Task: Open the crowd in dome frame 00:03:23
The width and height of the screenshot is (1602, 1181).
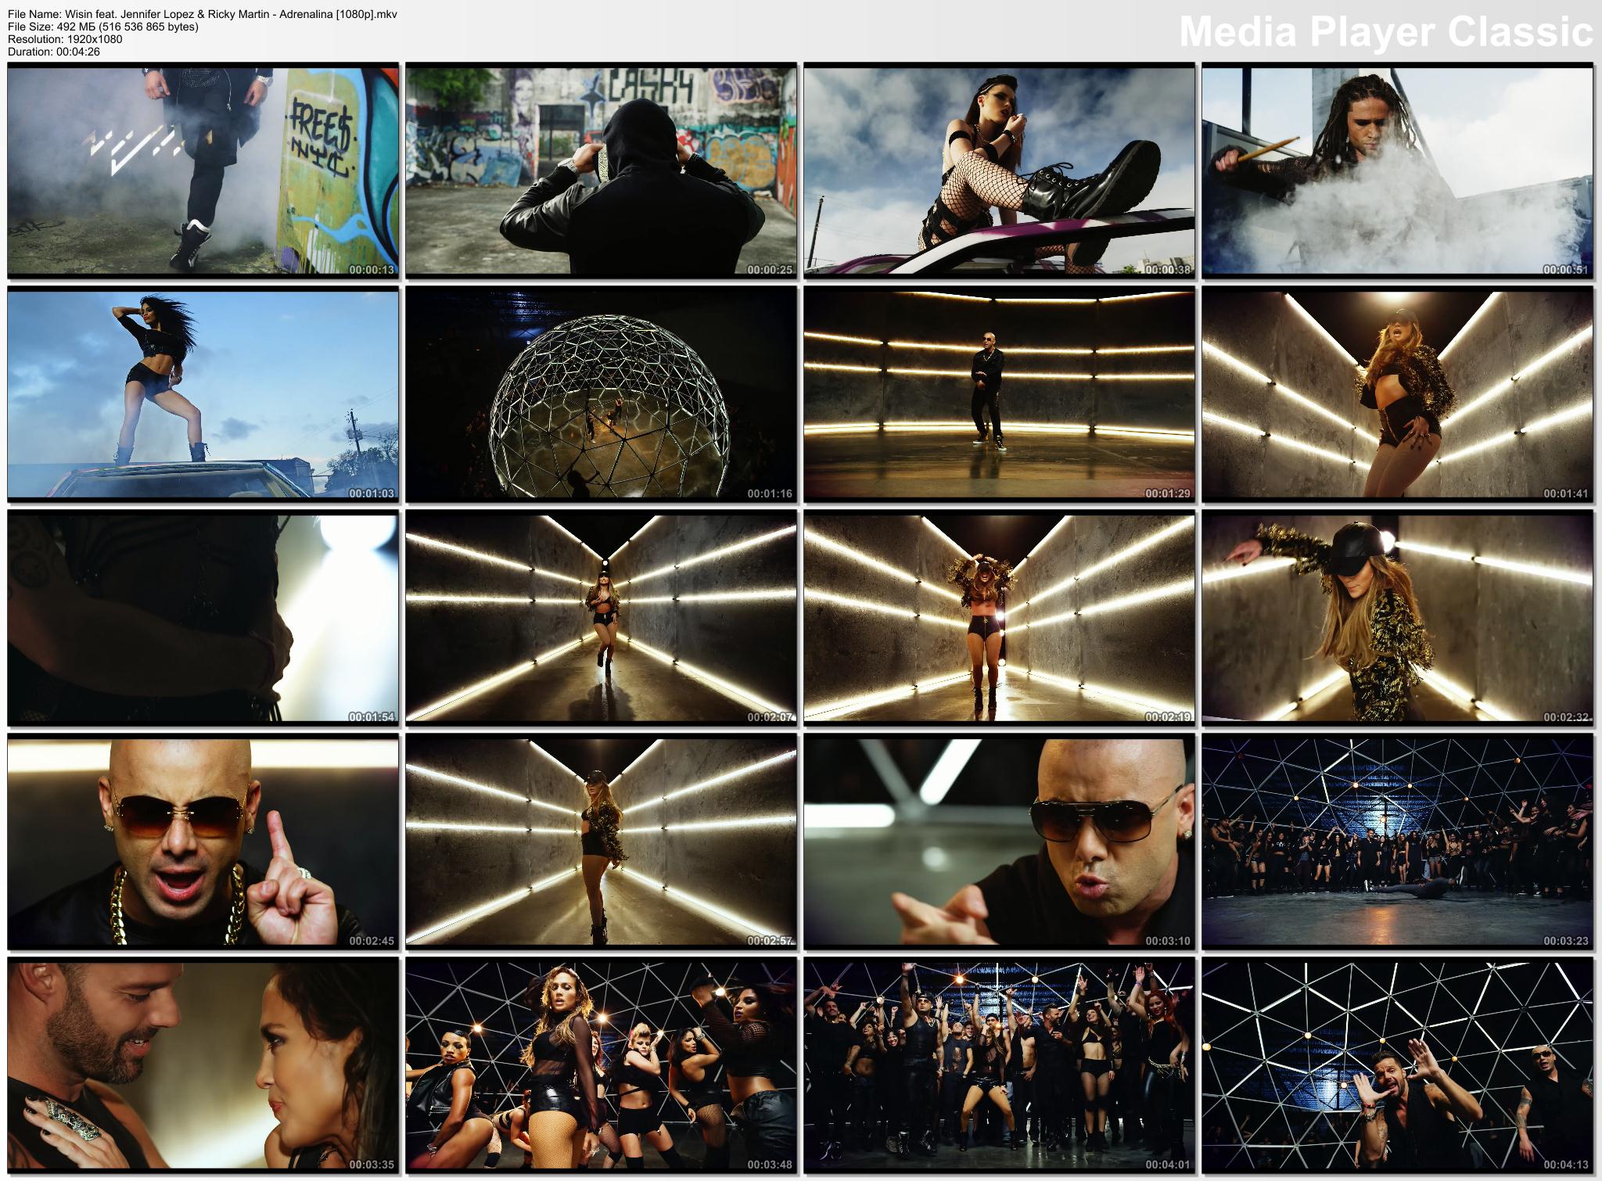Action: click(1397, 841)
